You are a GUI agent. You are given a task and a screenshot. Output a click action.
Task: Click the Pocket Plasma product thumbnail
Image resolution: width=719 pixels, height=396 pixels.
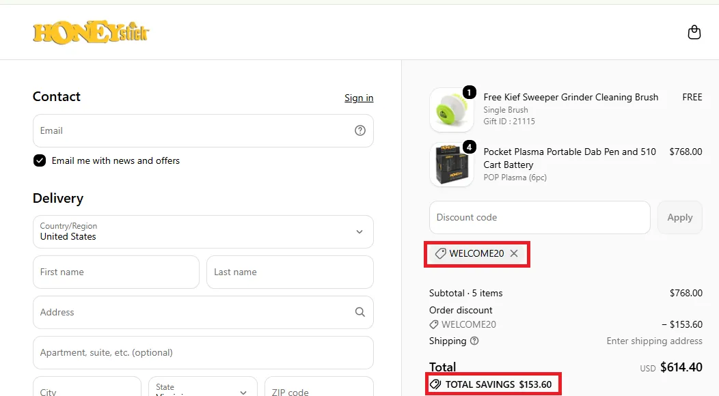point(452,165)
